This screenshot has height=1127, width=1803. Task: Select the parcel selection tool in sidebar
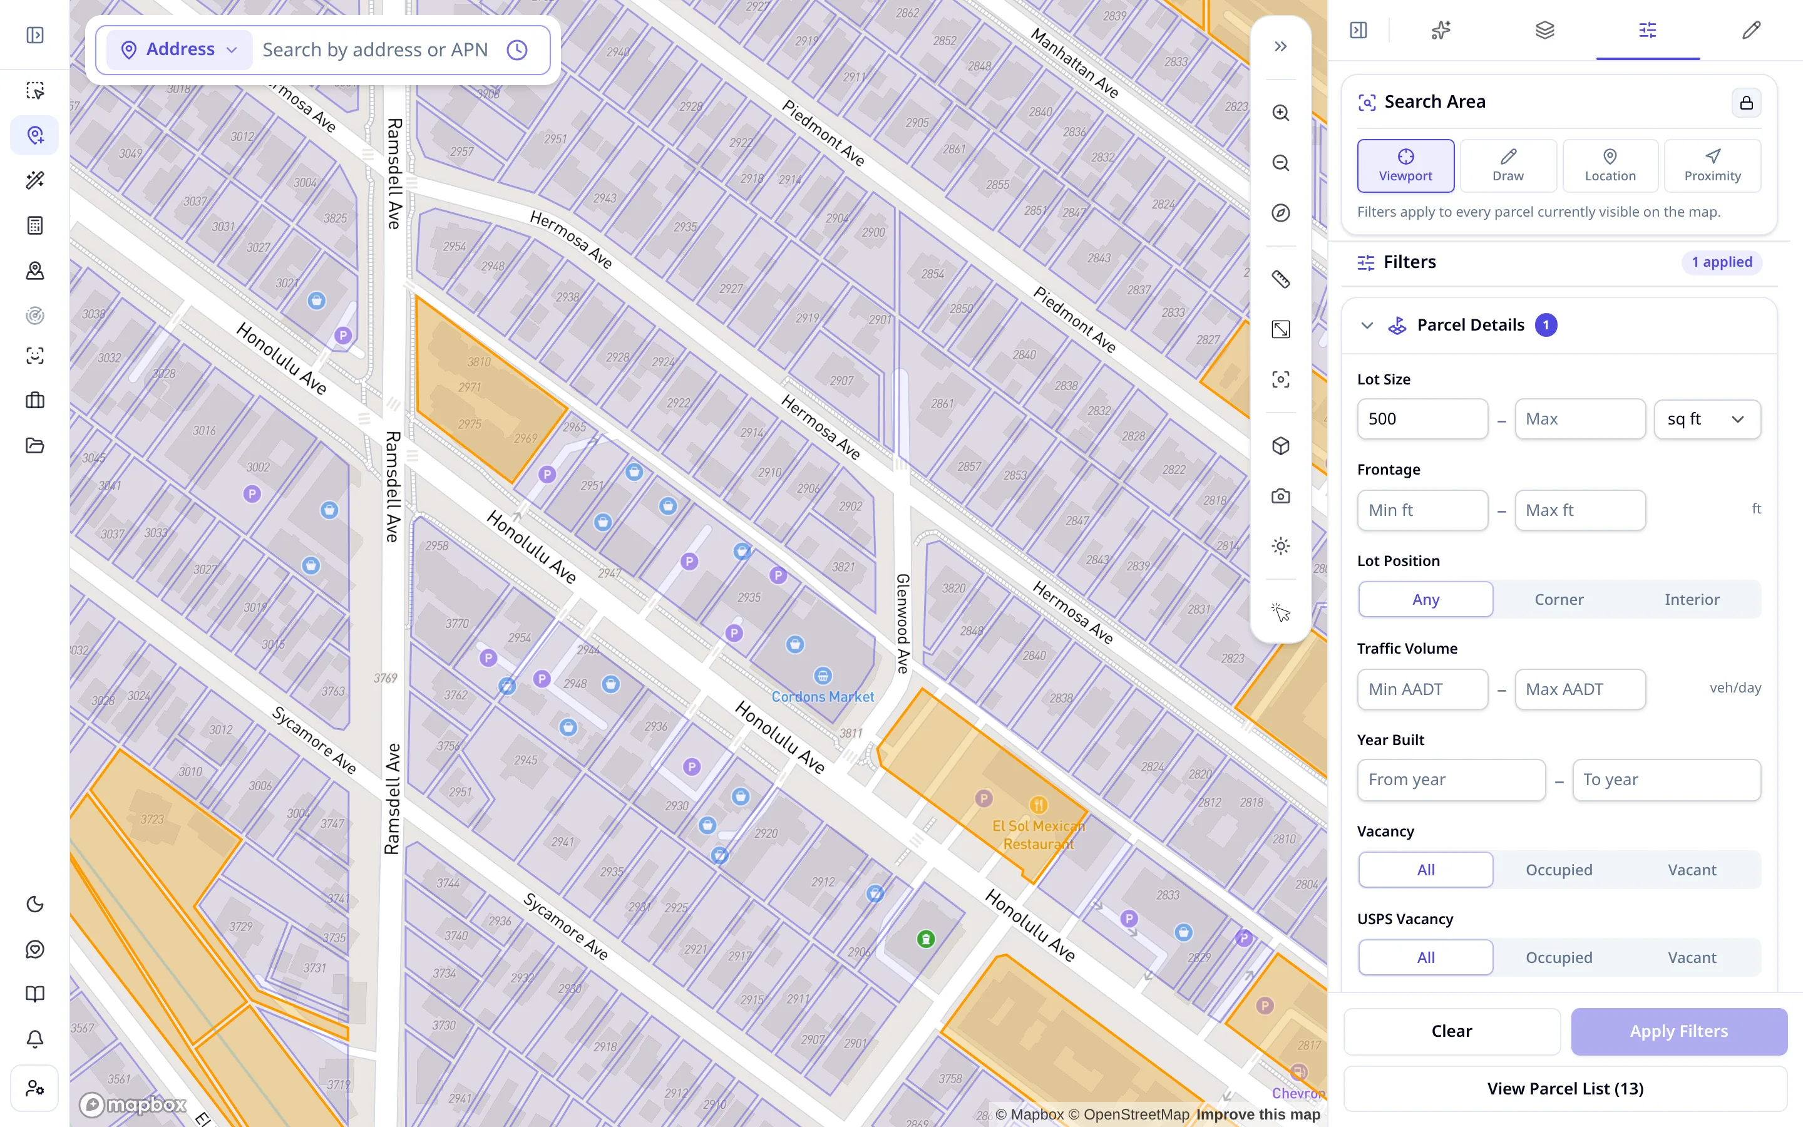pyautogui.click(x=35, y=90)
